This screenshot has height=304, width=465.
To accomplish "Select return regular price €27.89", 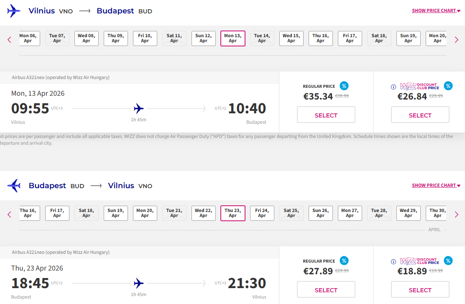I will click(326, 290).
